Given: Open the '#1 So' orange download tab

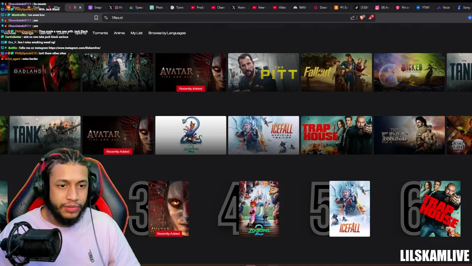Looking at the screenshot, I should point(341,7).
